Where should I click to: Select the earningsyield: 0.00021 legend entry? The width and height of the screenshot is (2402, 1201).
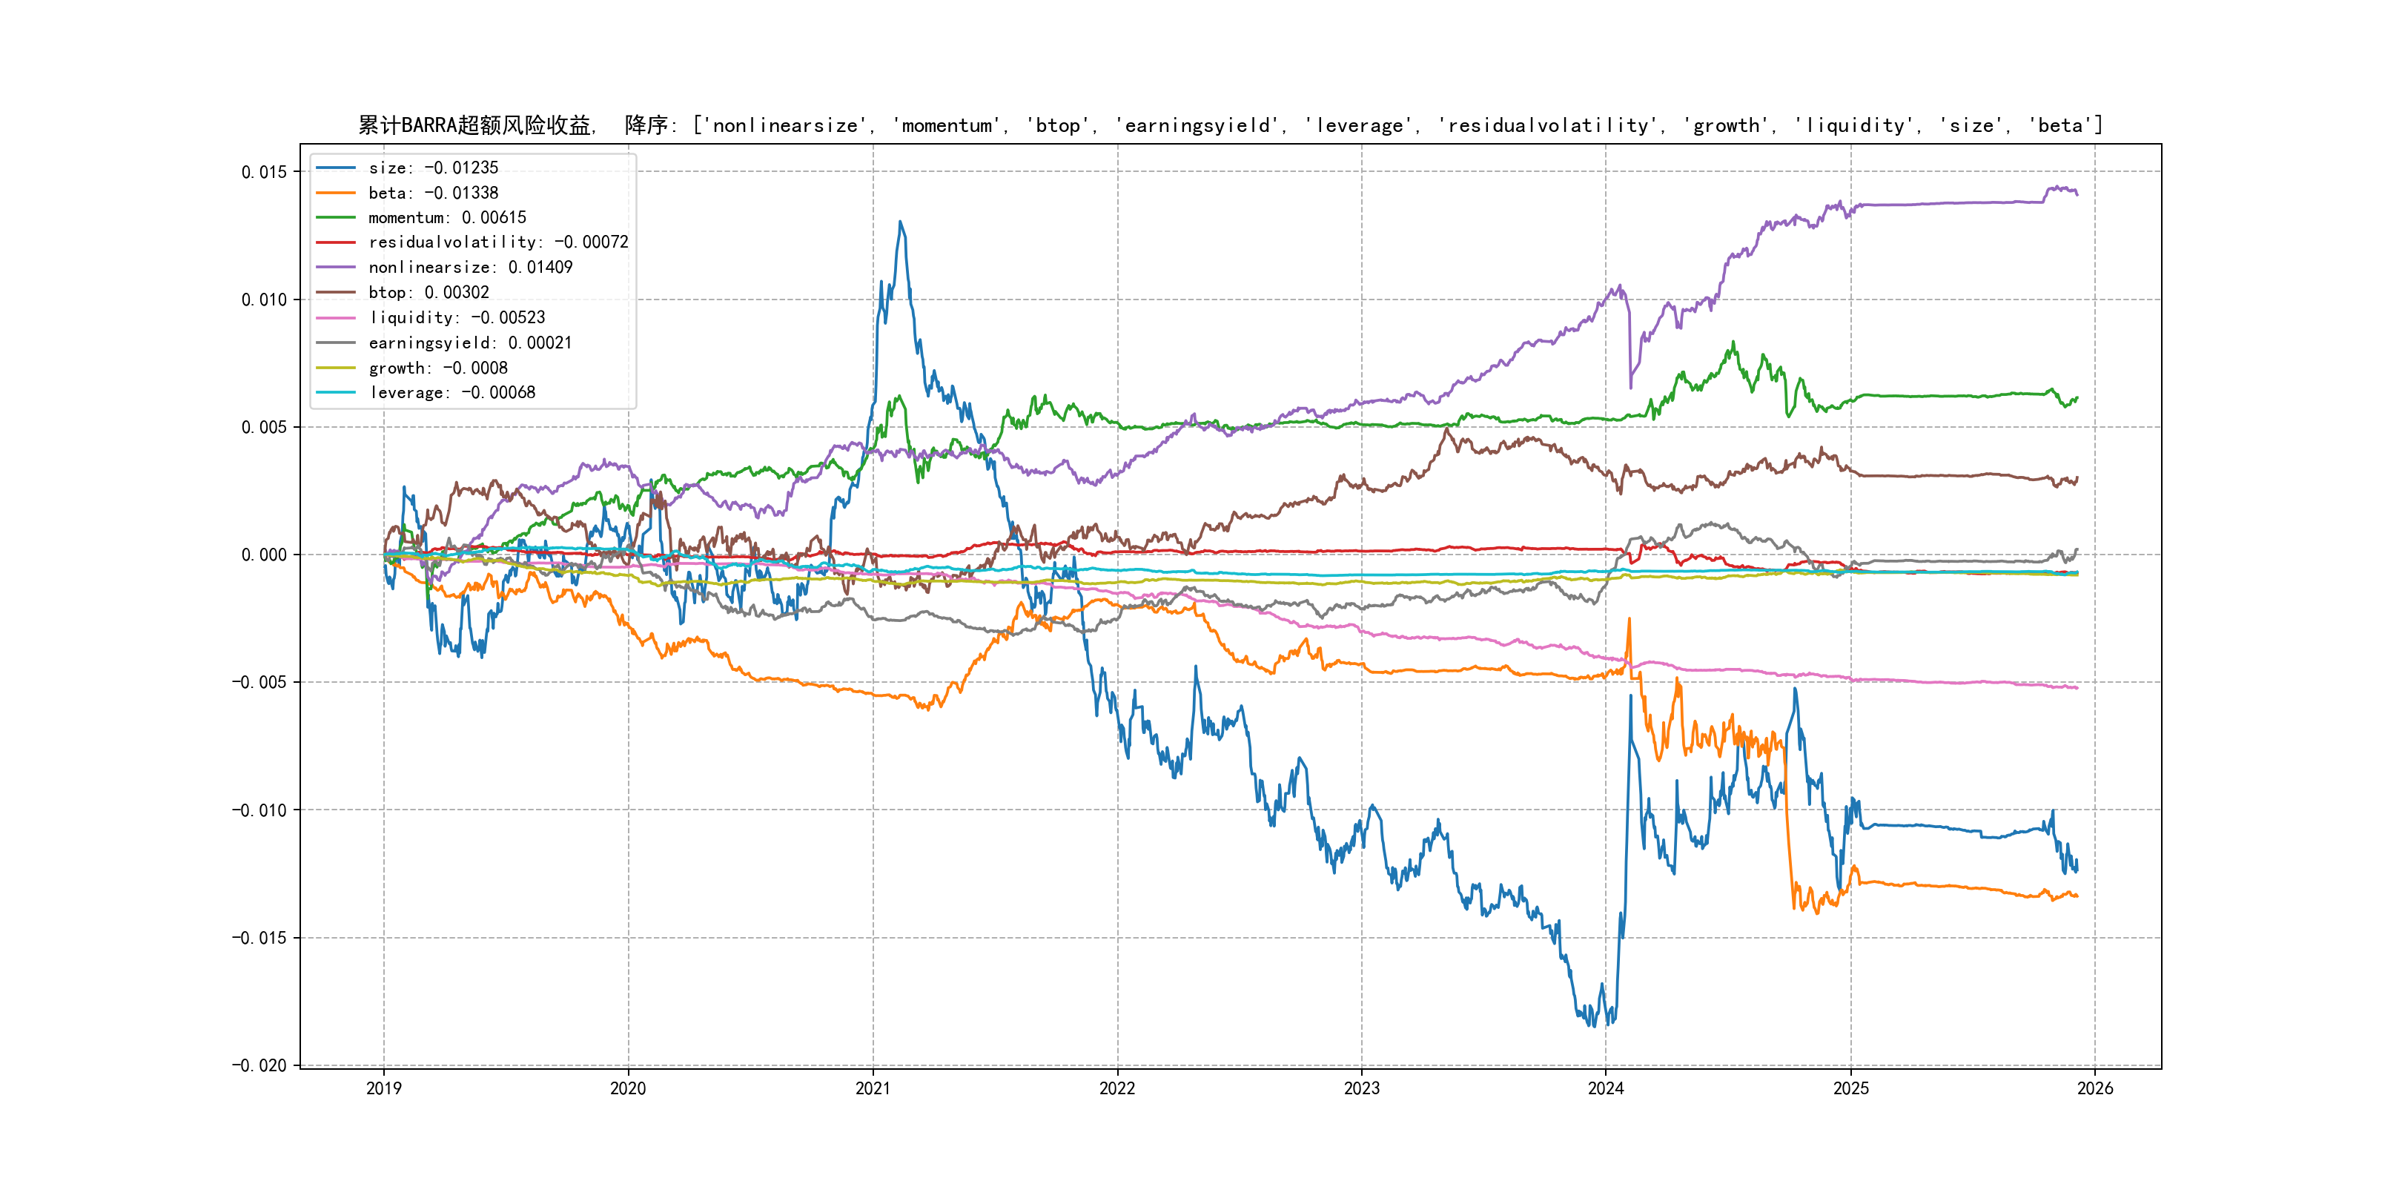[470, 343]
